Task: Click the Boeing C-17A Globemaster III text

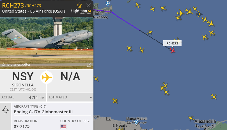Action: tap(43, 112)
